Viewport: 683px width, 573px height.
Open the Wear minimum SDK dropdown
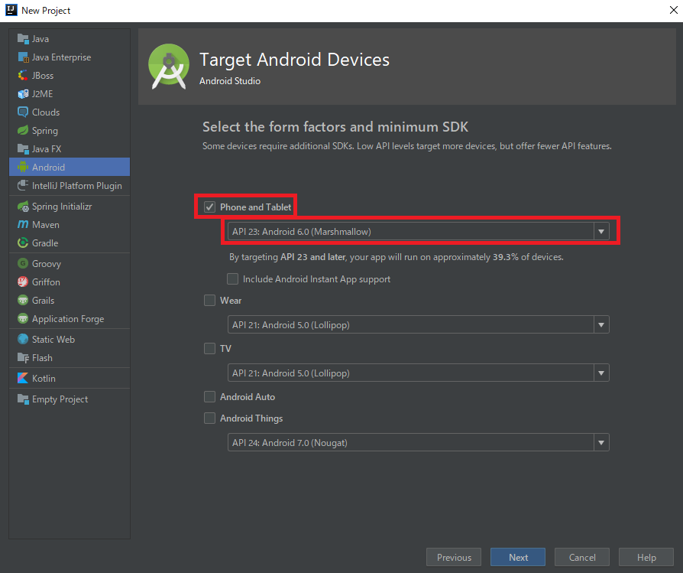click(x=418, y=325)
